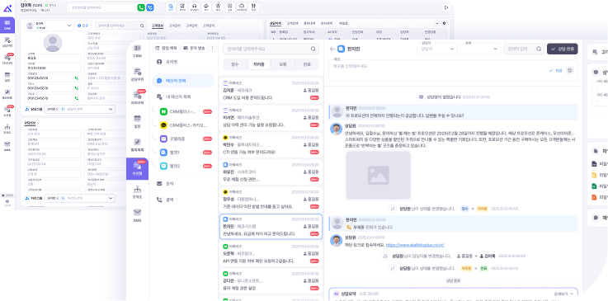Click CRM in the back window sidebar
This screenshot has height=301, width=608.
click(x=7, y=25)
